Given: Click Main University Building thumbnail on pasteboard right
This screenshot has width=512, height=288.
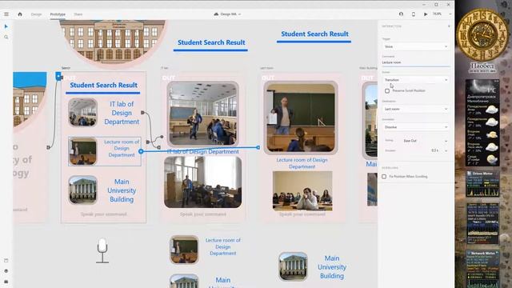Looking at the screenshot, I should click(x=293, y=266).
